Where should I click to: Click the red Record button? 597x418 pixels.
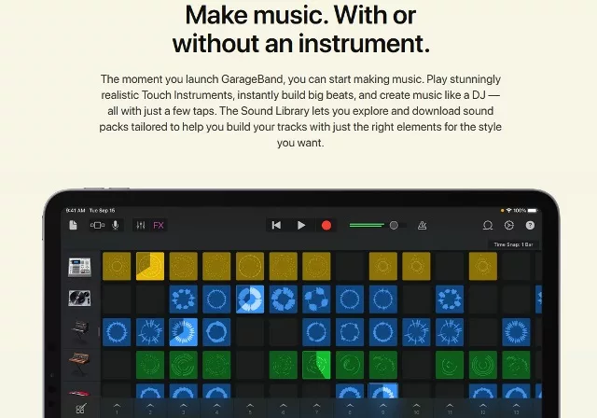326,226
